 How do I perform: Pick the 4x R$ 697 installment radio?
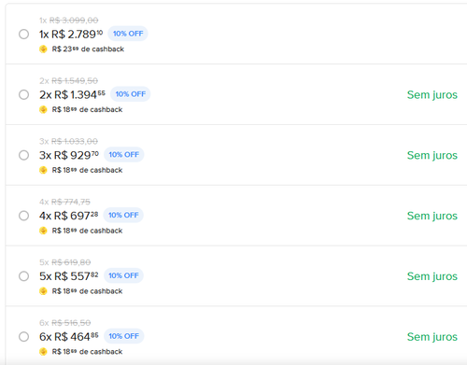(23, 216)
